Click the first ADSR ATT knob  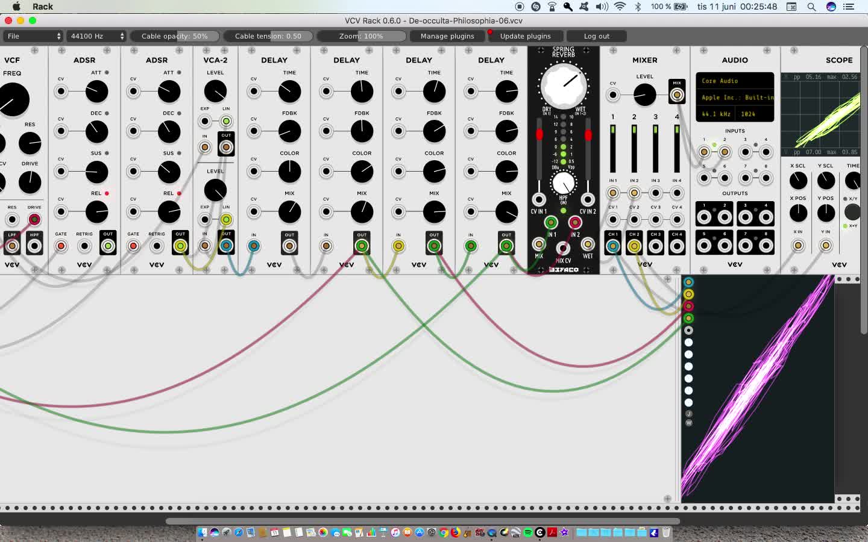(96, 92)
